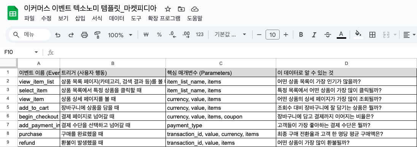Select cell containing view_item_list

click(39, 81)
